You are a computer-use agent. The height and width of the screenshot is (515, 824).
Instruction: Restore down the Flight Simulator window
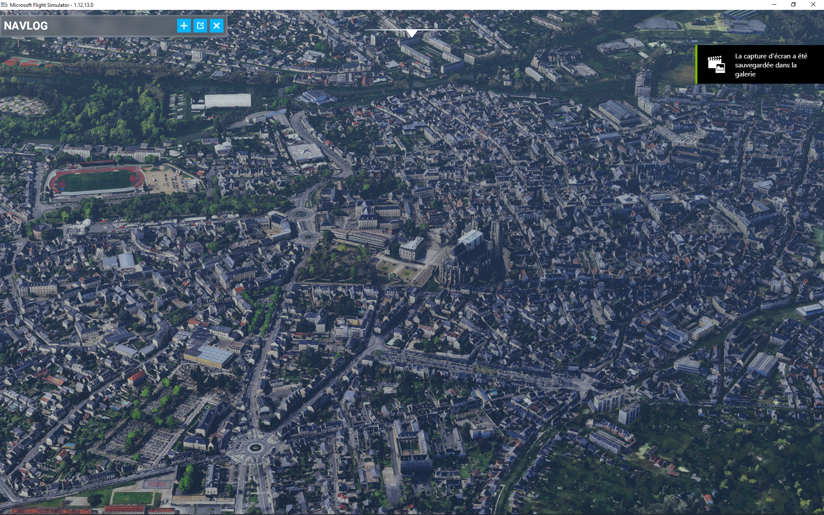pos(794,5)
